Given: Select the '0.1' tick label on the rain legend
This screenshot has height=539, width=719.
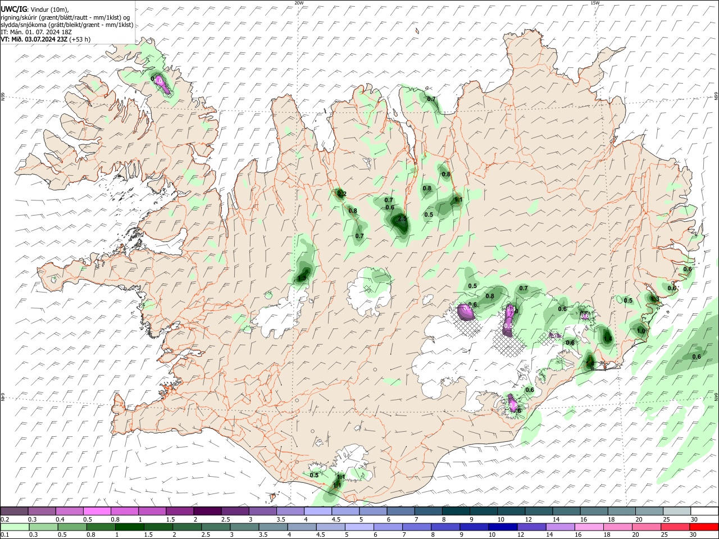Looking at the screenshot, I should coord(4,535).
